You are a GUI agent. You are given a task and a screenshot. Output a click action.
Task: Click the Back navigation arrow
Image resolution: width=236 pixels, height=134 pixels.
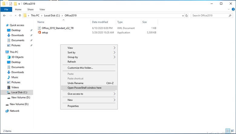[5, 15]
